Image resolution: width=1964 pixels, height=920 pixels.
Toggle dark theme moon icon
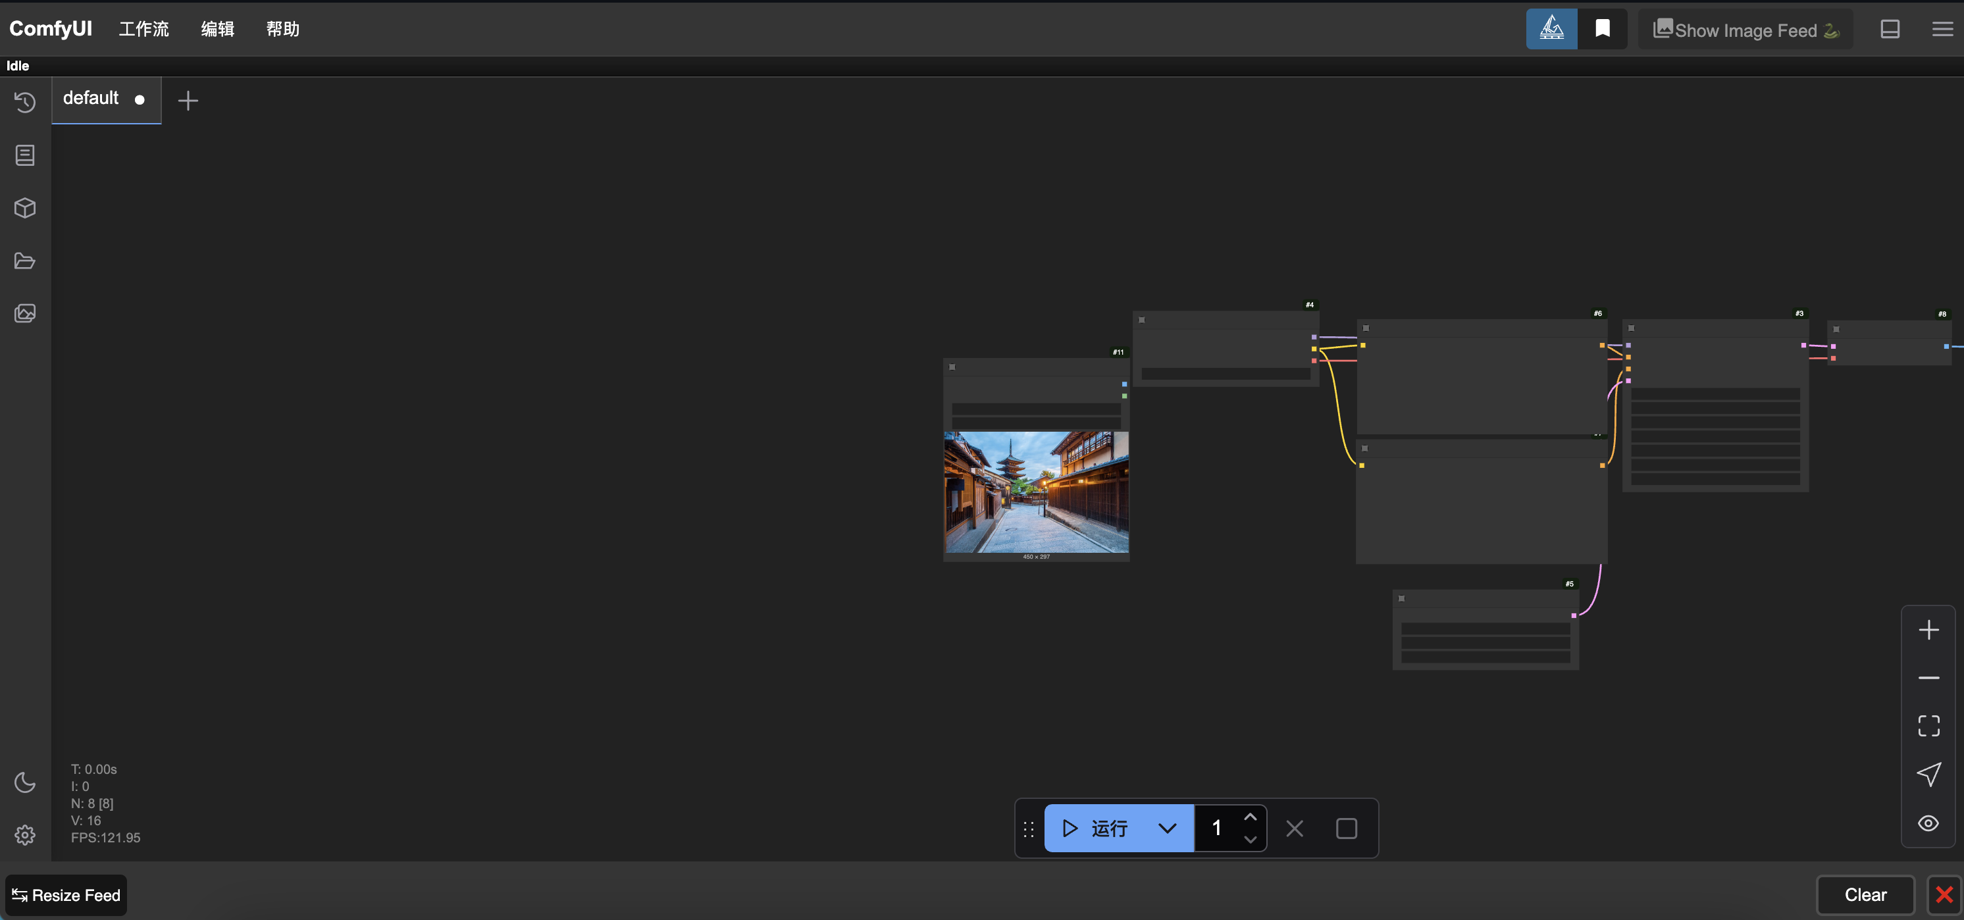click(x=25, y=783)
